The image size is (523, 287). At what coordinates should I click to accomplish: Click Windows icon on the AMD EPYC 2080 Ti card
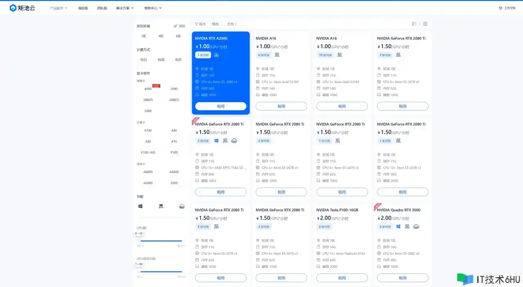pyautogui.click(x=217, y=141)
